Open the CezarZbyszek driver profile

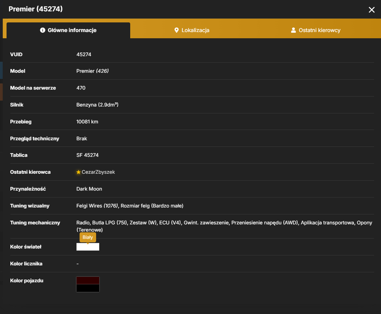coord(98,172)
